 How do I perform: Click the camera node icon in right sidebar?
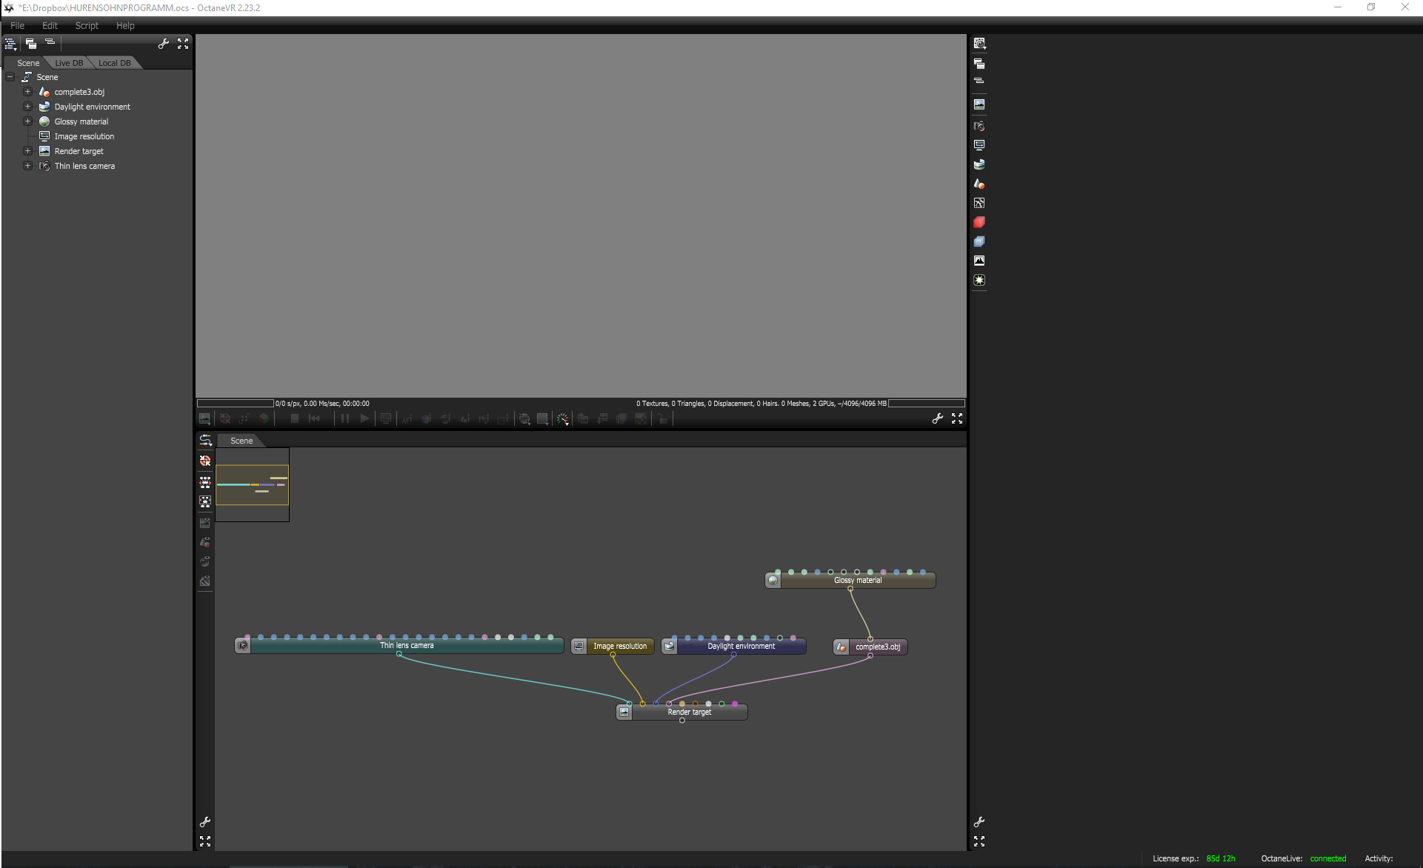[x=979, y=126]
